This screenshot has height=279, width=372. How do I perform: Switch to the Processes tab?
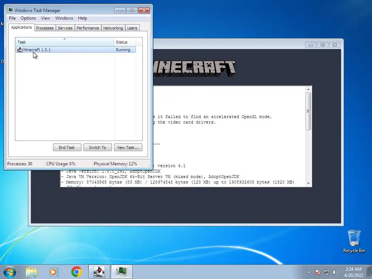pos(45,28)
